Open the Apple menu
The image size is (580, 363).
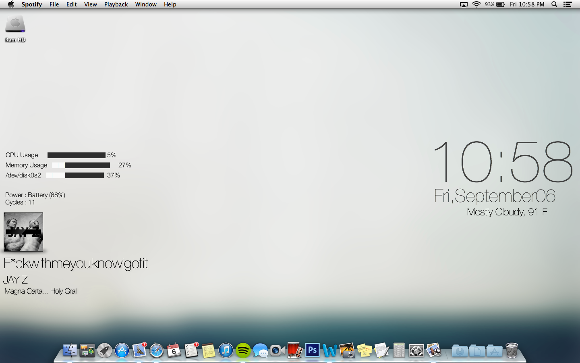tap(11, 4)
